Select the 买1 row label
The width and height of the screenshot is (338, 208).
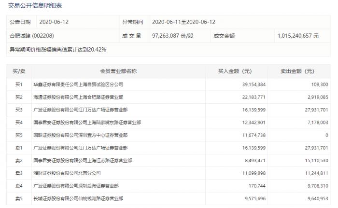(x=19, y=84)
